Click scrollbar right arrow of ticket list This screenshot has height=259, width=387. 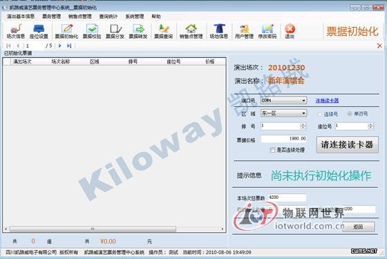coord(223,229)
